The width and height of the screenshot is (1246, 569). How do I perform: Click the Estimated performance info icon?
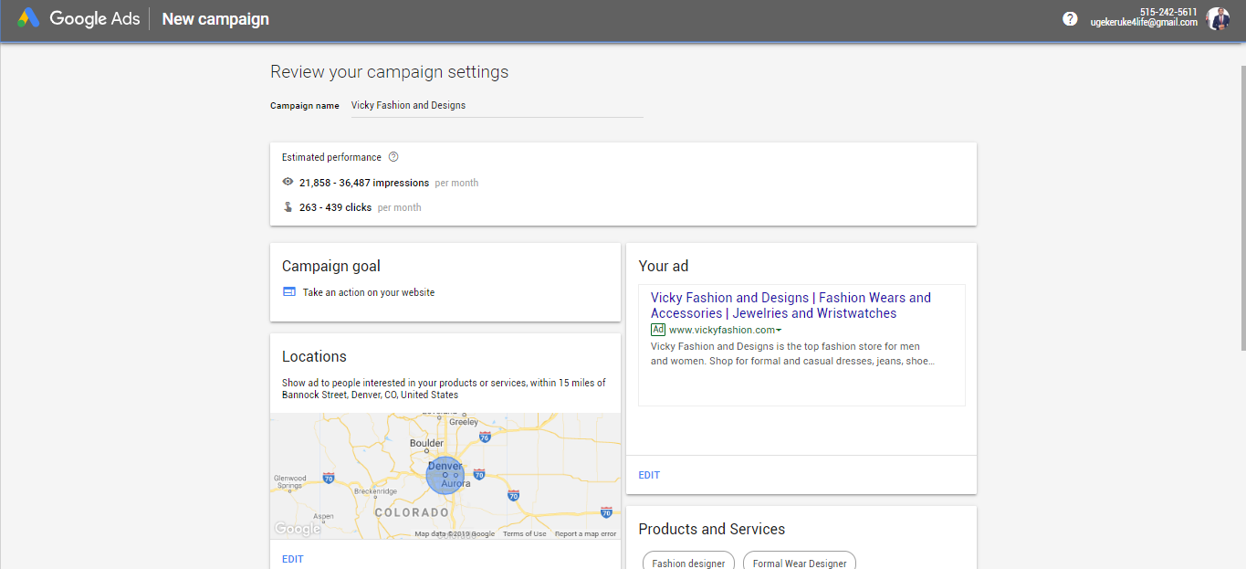pyautogui.click(x=393, y=157)
